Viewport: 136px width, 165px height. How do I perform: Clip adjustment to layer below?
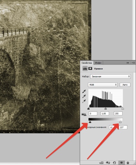[x=101, y=163]
